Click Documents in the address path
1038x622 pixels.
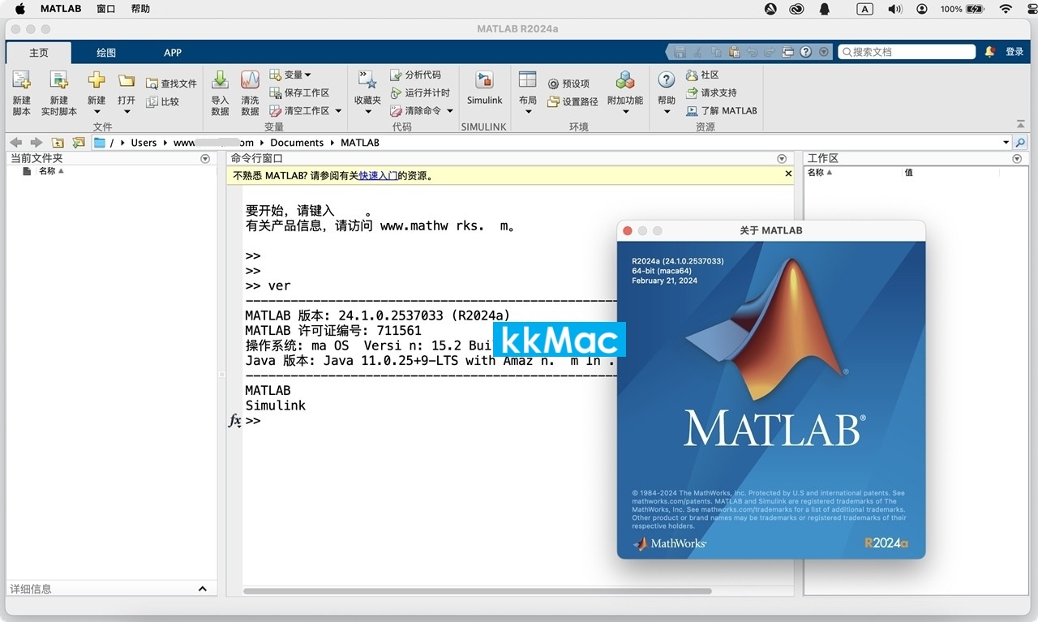click(x=297, y=143)
